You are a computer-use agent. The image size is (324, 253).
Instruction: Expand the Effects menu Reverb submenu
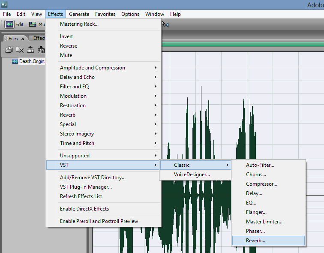103,115
